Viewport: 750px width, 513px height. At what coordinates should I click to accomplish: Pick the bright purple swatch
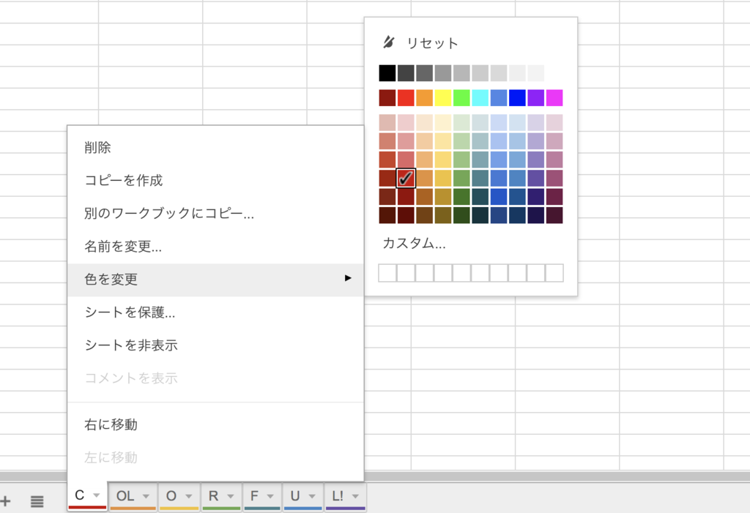pyautogui.click(x=535, y=97)
